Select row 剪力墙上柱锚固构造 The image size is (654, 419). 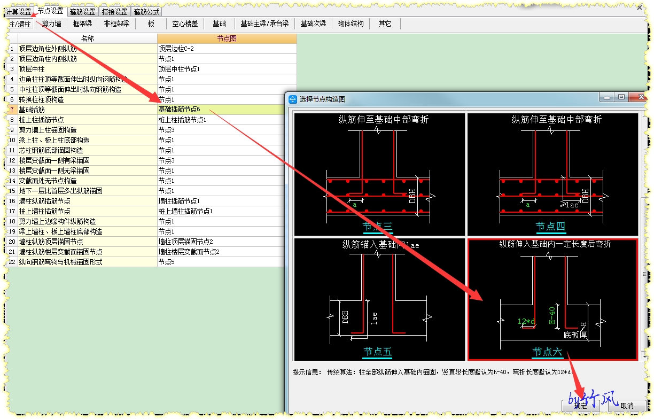(88, 130)
